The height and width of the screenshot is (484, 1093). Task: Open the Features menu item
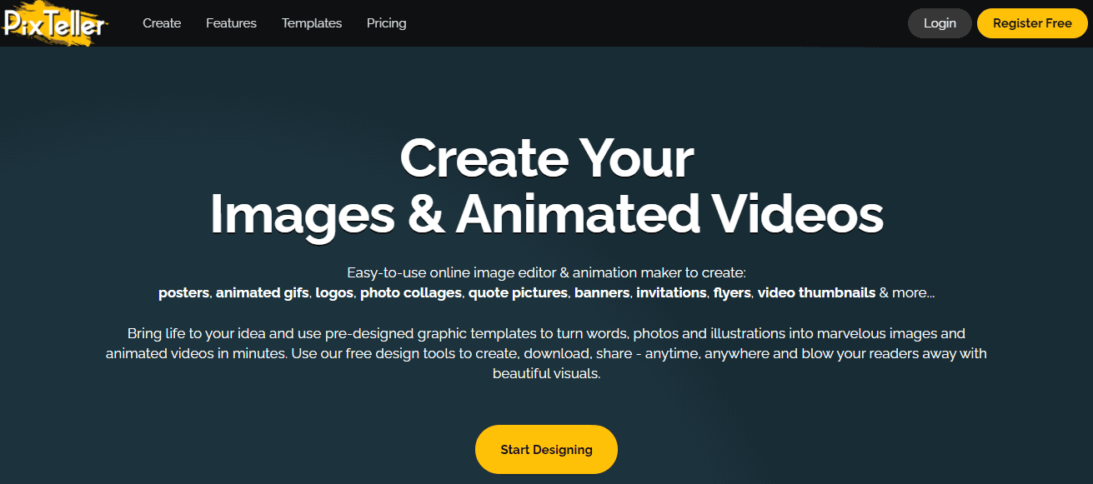tap(231, 23)
